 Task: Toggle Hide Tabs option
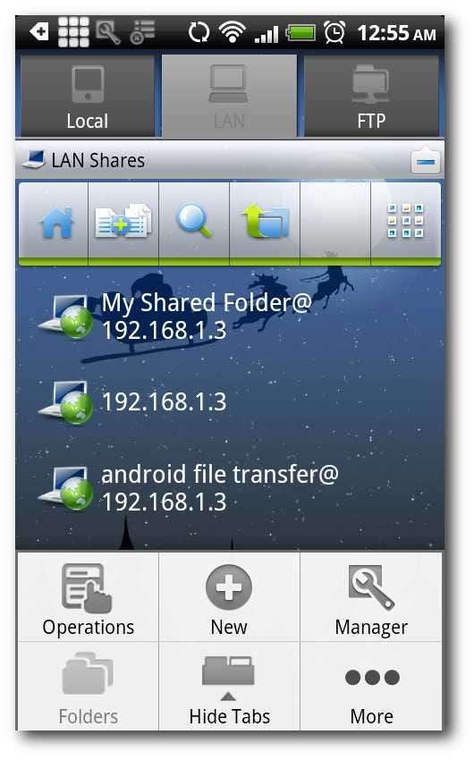pyautogui.click(x=229, y=687)
